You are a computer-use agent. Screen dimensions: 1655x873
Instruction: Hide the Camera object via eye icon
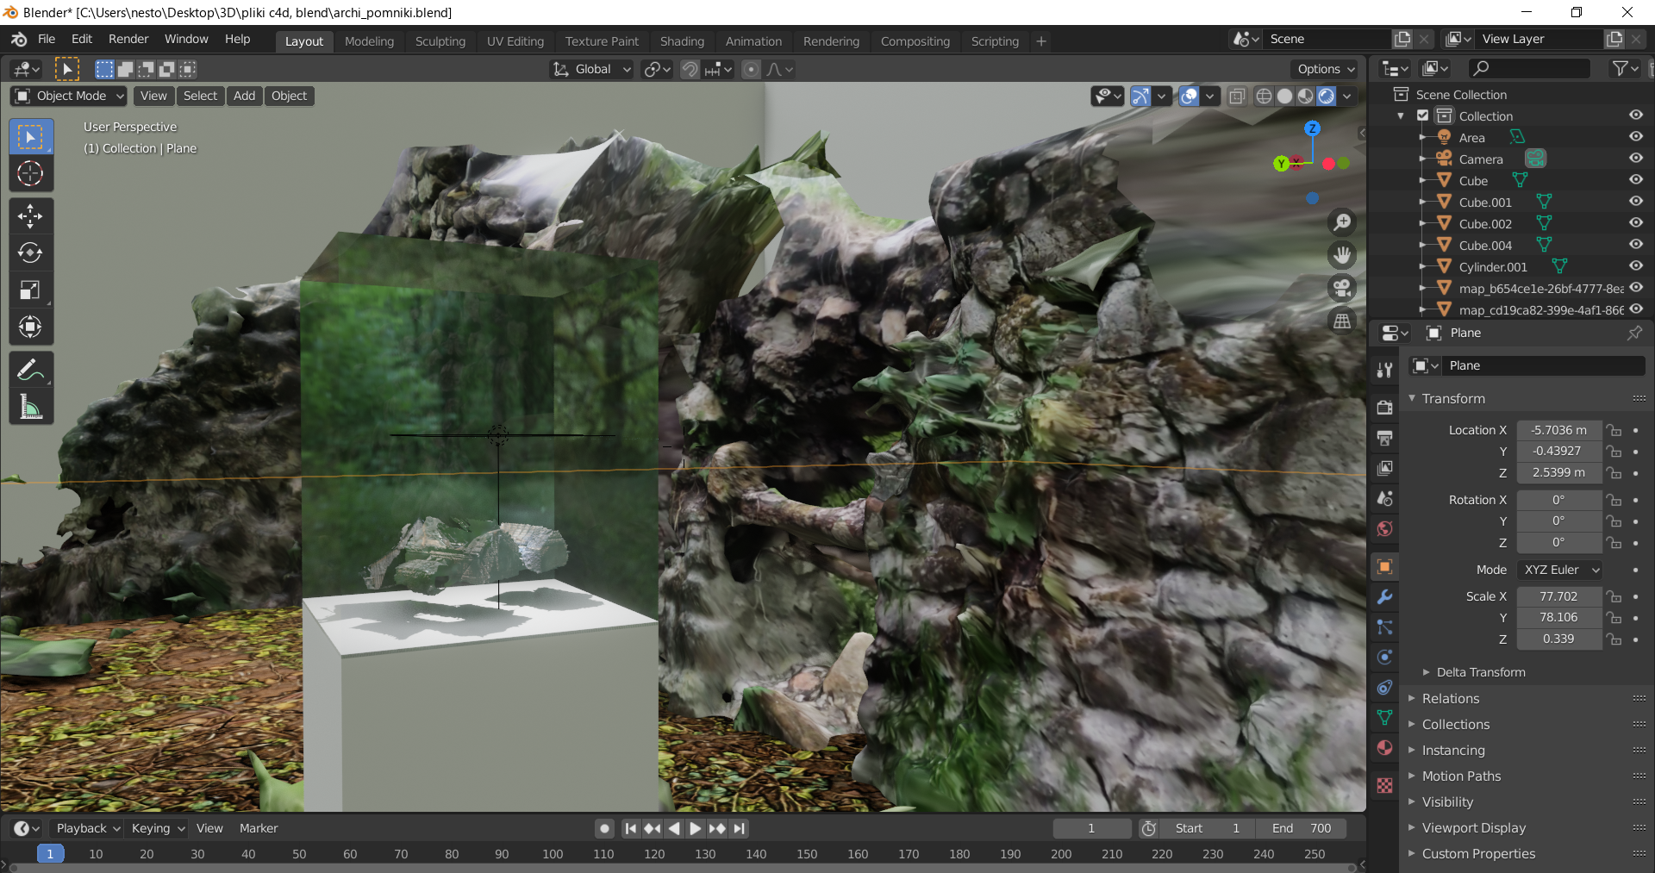click(1635, 159)
